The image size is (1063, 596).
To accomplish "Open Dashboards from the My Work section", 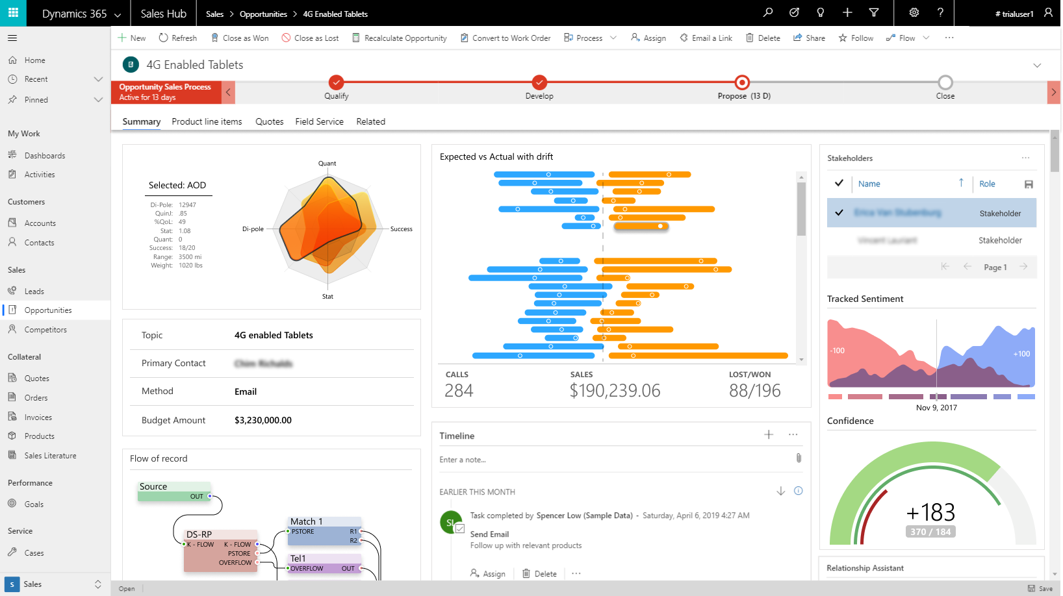I will 44,155.
